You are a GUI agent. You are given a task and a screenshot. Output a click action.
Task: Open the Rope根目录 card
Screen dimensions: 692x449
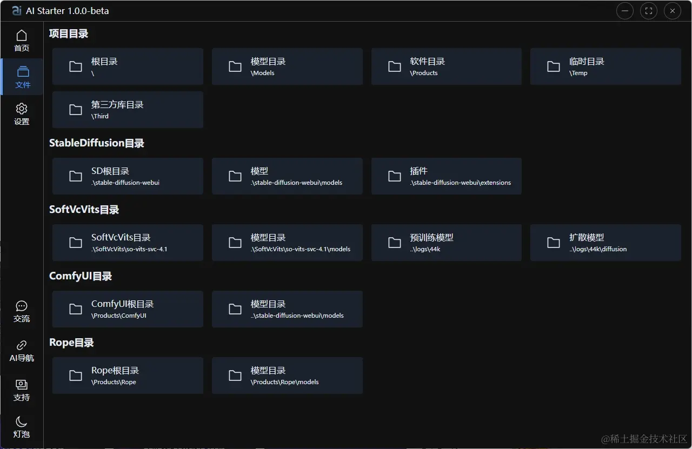(x=128, y=376)
